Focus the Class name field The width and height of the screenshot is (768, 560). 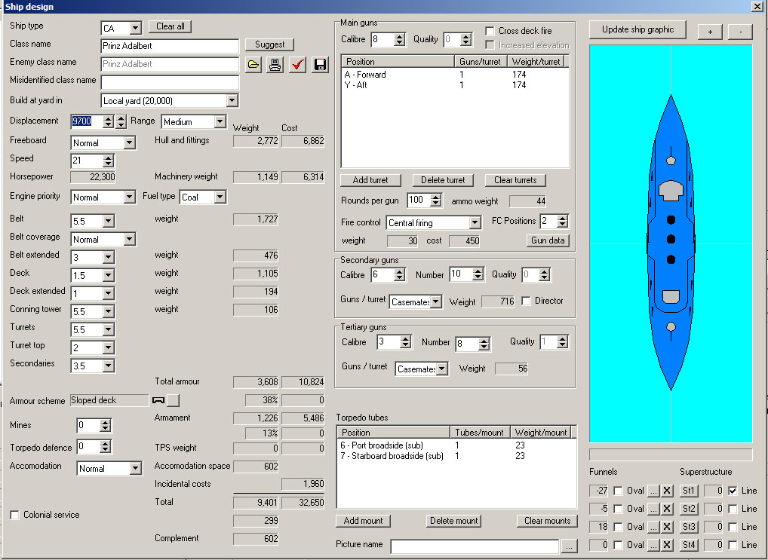click(x=170, y=46)
